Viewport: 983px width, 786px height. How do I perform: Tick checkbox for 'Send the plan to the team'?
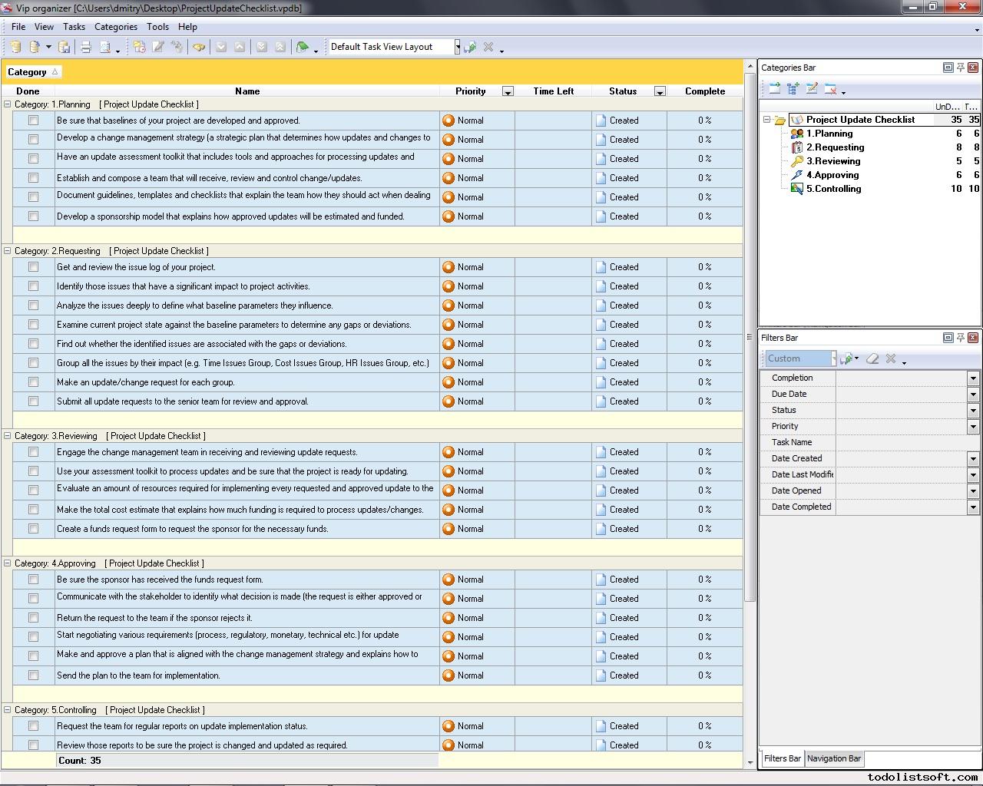pos(33,675)
